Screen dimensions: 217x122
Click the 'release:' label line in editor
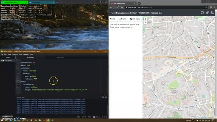click(31, 79)
